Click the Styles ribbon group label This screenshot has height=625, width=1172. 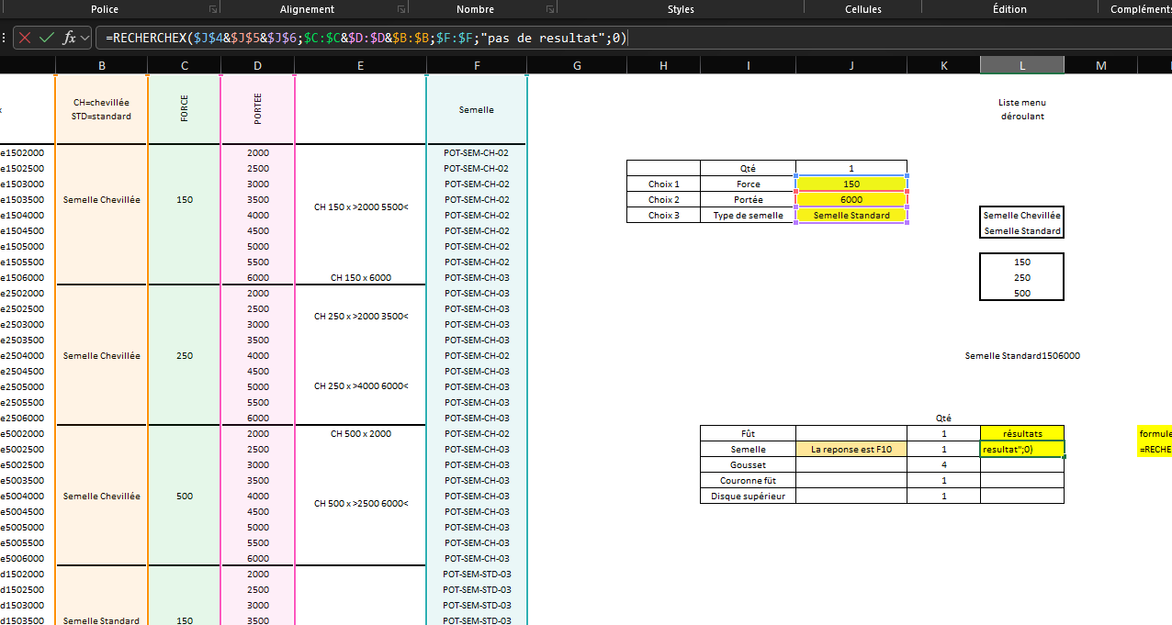pyautogui.click(x=681, y=9)
